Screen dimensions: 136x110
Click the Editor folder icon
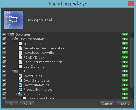pos(16,71)
